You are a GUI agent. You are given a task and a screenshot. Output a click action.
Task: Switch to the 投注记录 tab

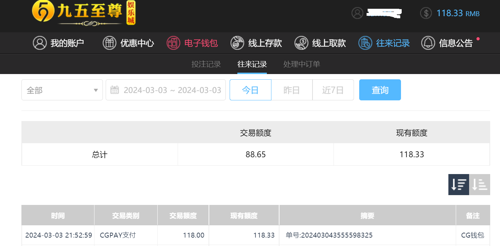click(206, 64)
